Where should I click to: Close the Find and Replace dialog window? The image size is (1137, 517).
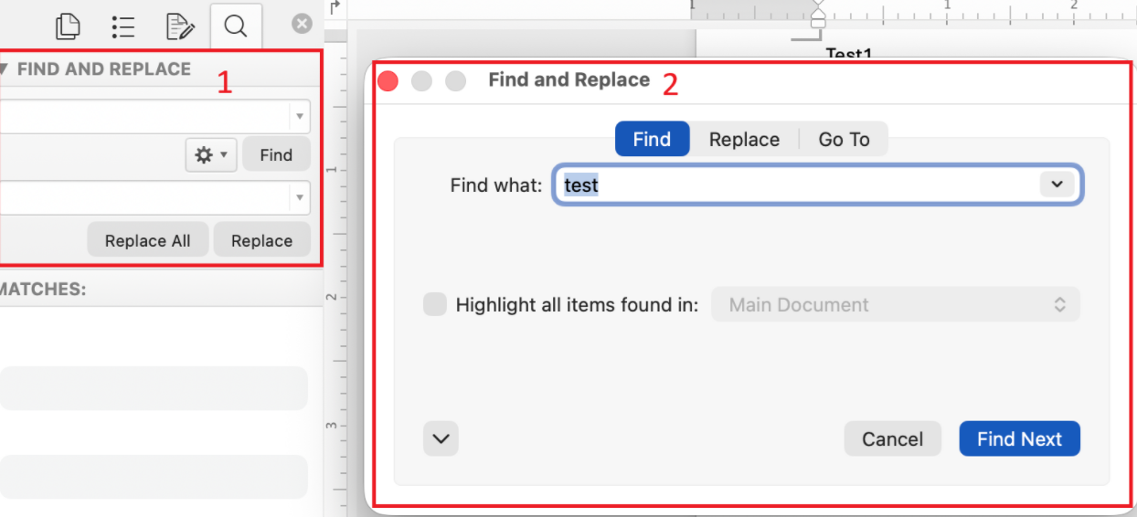tap(388, 80)
